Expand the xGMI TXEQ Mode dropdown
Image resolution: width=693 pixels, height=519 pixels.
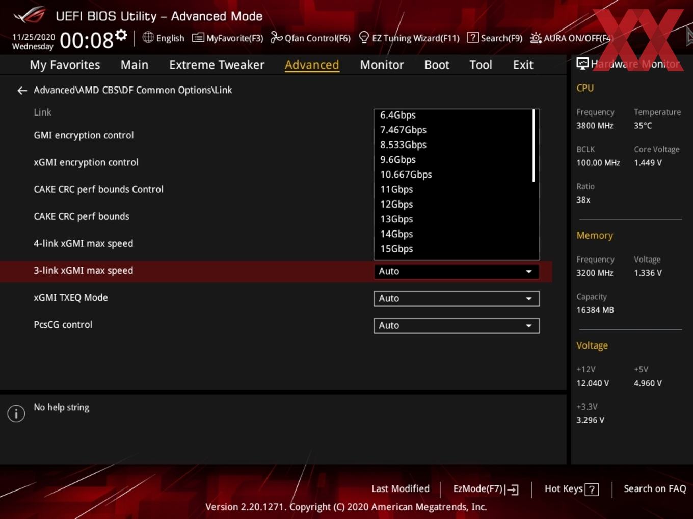(456, 298)
